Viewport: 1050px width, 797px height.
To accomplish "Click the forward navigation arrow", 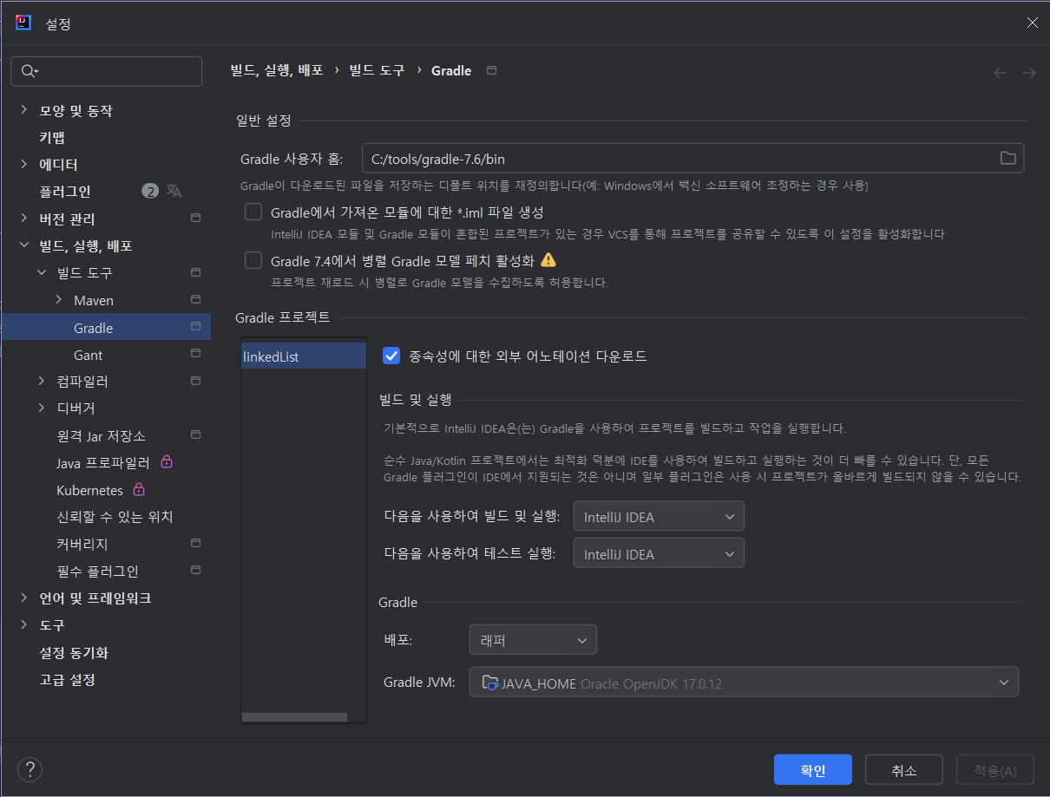I will tap(1028, 73).
